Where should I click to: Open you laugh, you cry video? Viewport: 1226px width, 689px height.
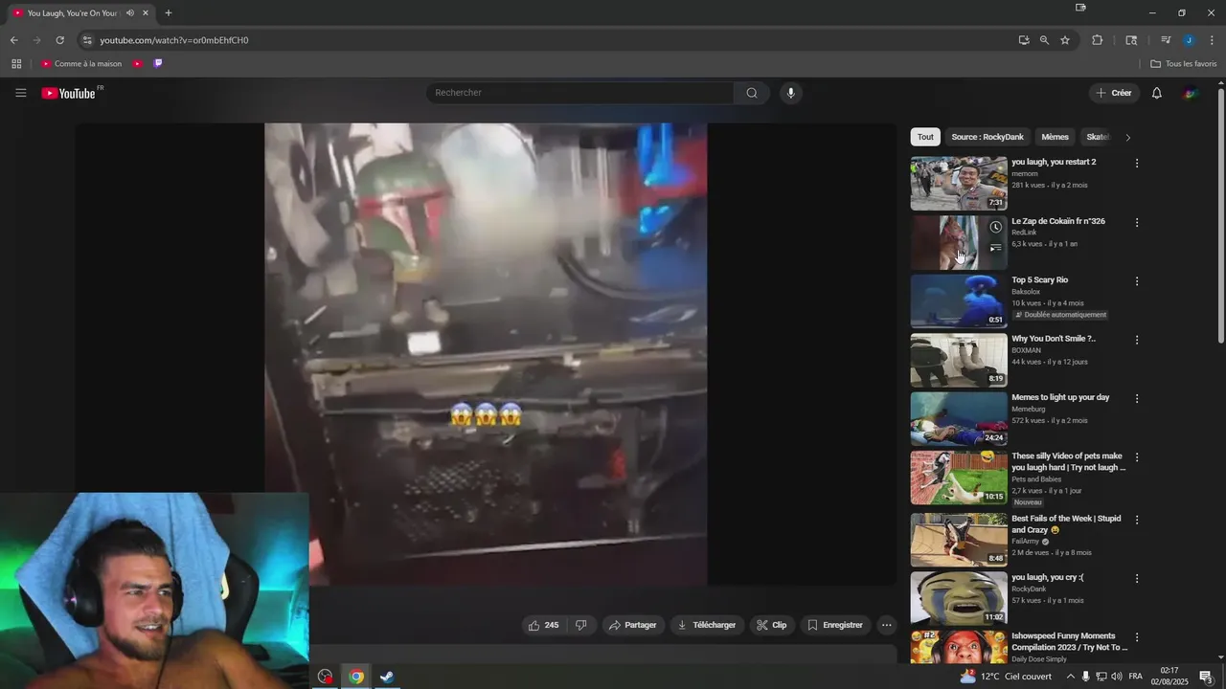(x=1048, y=577)
